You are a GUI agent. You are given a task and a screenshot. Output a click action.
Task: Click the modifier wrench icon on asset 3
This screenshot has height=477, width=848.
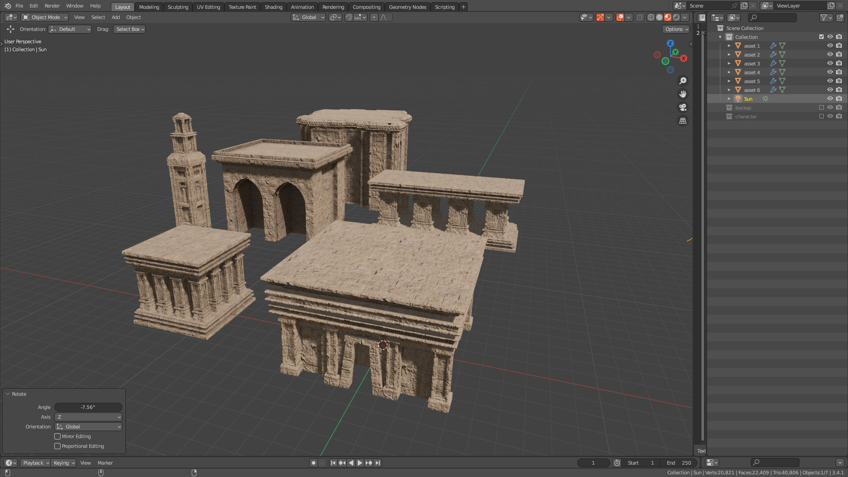pos(773,63)
